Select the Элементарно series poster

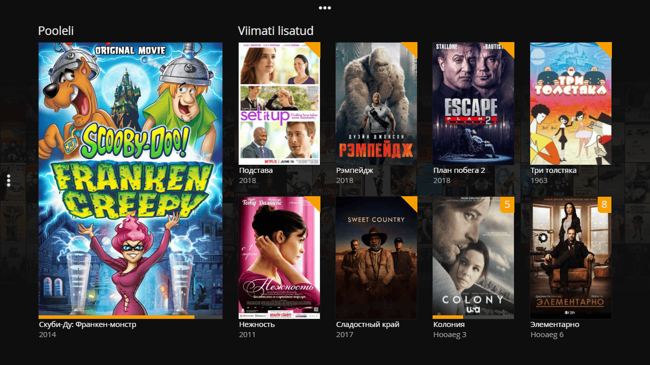pyautogui.click(x=571, y=258)
